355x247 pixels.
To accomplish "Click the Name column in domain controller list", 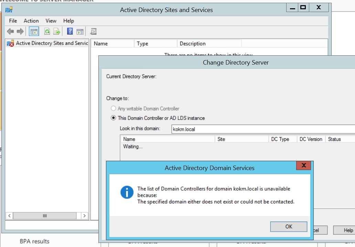I will point(168,139).
